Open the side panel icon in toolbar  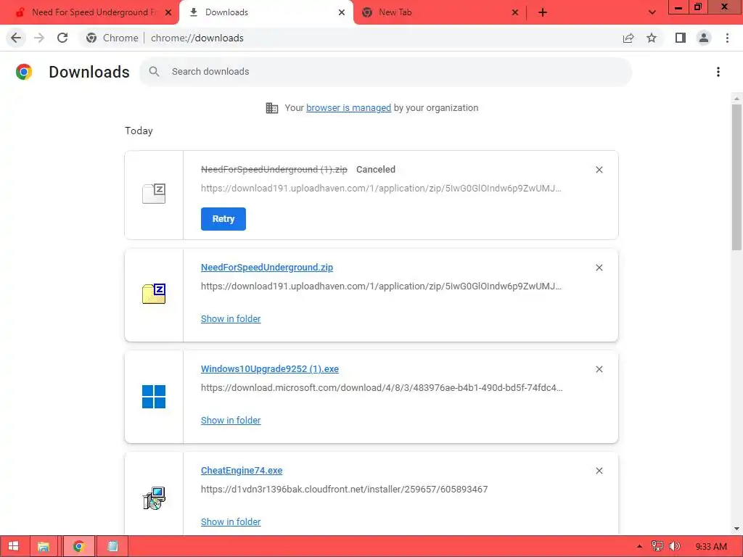point(681,38)
